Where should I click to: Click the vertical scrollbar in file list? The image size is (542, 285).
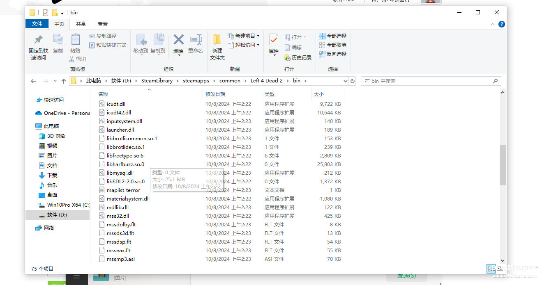click(503, 165)
